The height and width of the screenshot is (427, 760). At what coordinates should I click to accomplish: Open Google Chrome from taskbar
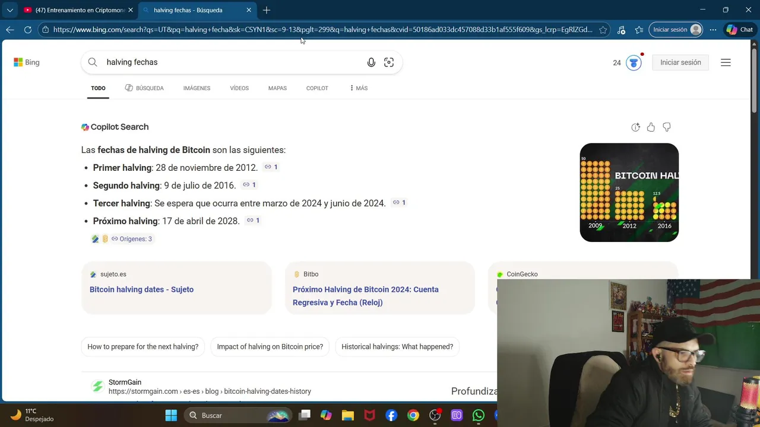(x=413, y=416)
